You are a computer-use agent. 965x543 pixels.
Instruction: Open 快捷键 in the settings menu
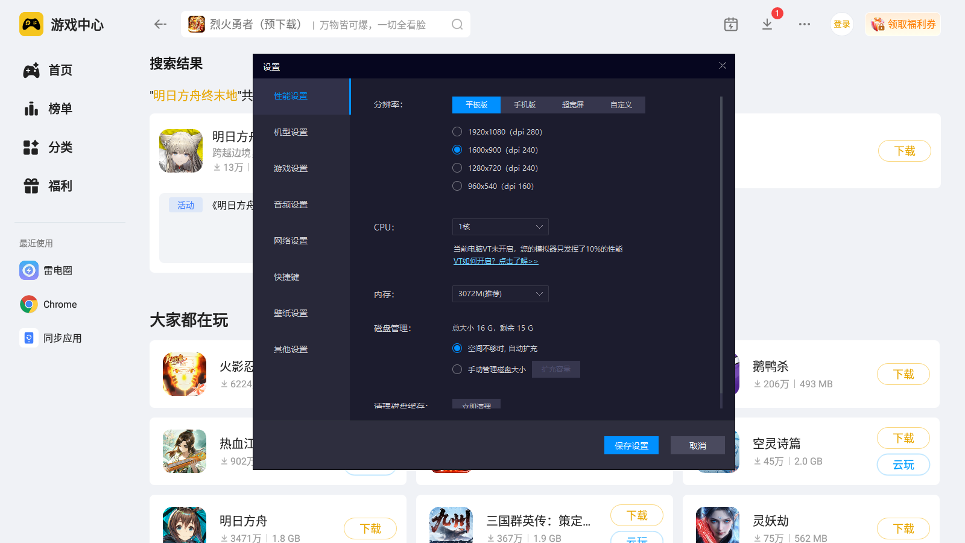pos(302,278)
